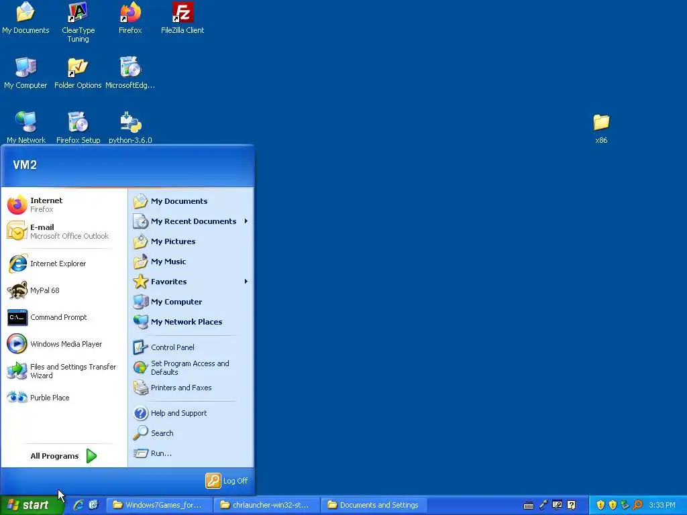Click second Quick Launch icon beside IE

click(94, 505)
